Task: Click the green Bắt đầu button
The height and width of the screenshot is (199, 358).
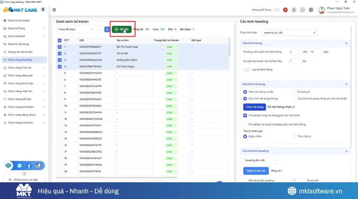Action: coord(122,29)
